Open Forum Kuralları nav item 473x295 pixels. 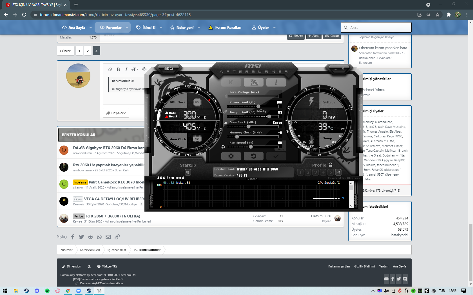pos(225,28)
